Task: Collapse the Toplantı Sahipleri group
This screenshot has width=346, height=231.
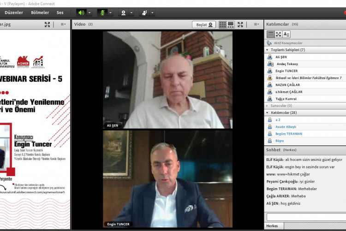Action: [x=267, y=50]
